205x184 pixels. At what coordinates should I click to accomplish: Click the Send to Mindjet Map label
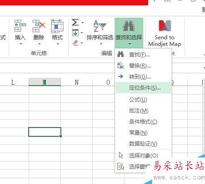pos(164,41)
